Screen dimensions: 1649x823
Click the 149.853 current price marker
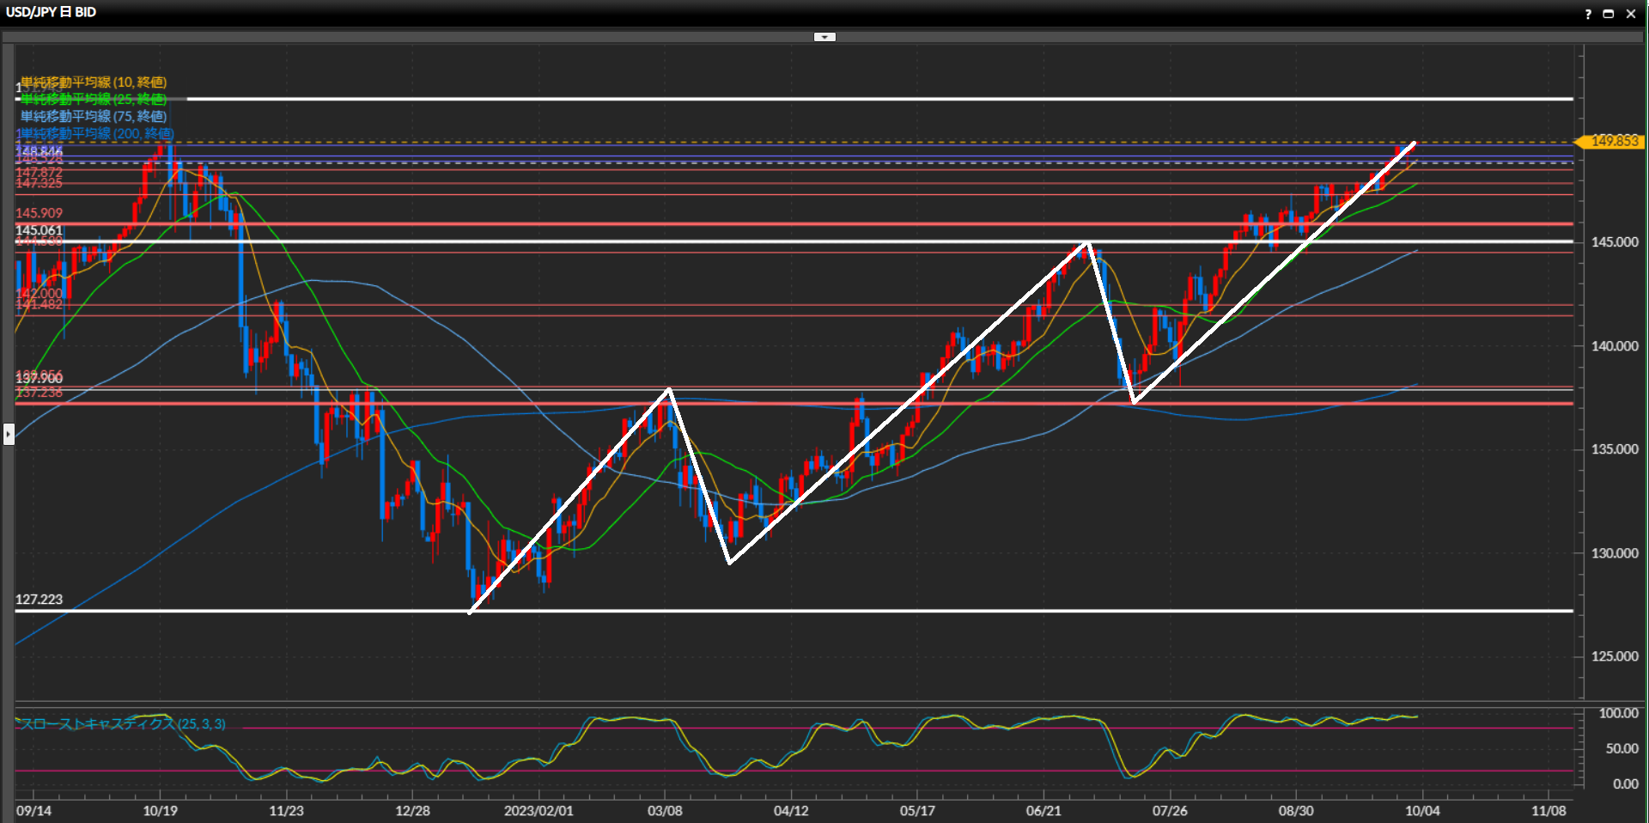point(1611,141)
